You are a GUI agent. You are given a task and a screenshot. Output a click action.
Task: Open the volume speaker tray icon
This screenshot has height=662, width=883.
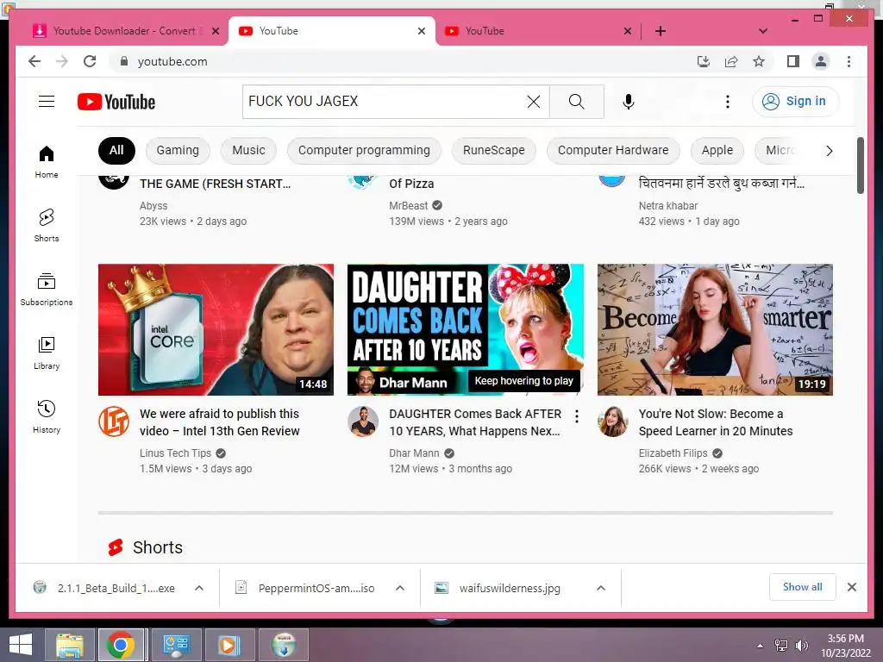click(x=802, y=645)
